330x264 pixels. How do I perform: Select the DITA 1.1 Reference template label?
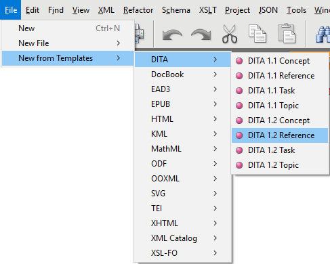pos(281,76)
